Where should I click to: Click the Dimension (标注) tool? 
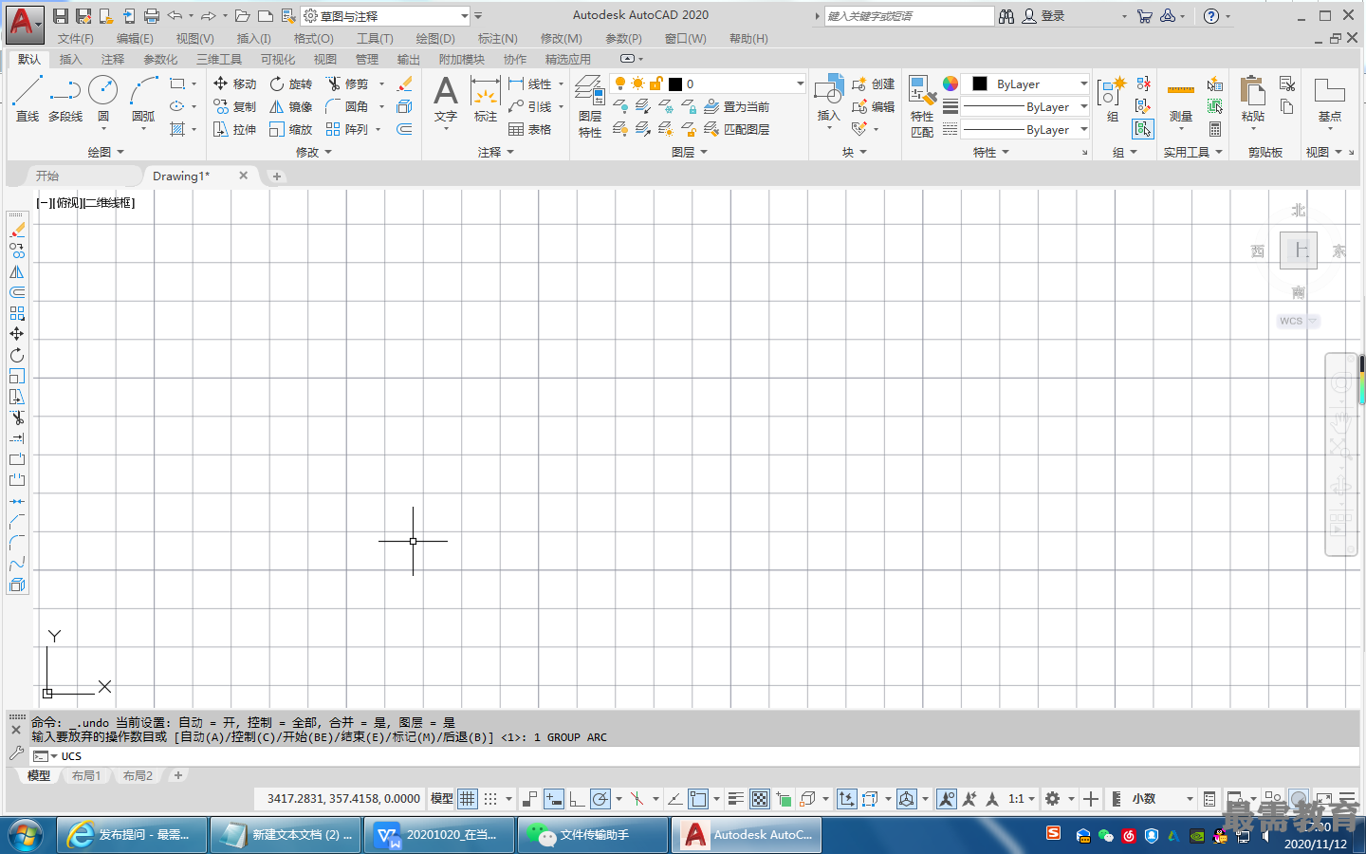[x=486, y=99]
